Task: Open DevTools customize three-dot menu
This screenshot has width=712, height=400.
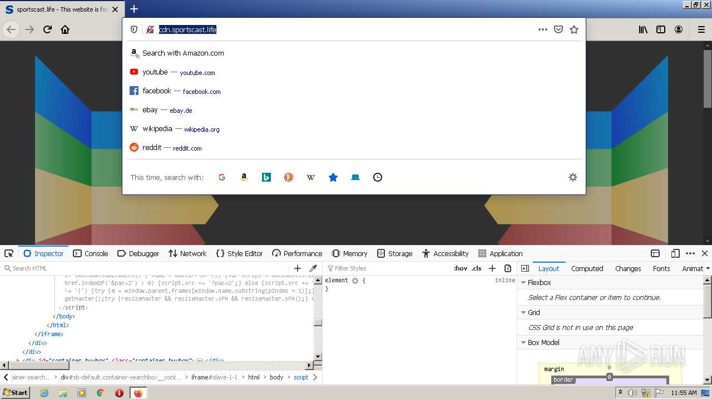Action: (x=690, y=253)
